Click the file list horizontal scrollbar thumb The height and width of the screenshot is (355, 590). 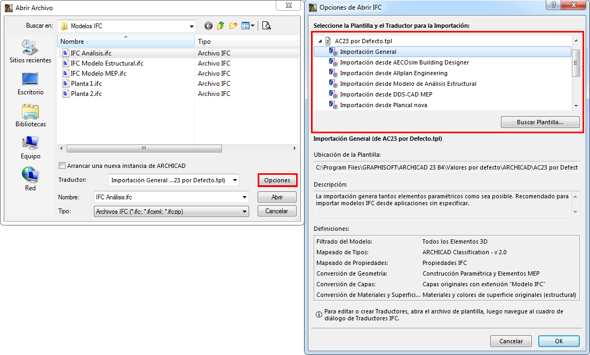[144, 149]
